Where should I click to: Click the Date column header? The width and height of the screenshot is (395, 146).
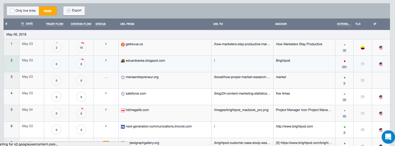coord(29,24)
